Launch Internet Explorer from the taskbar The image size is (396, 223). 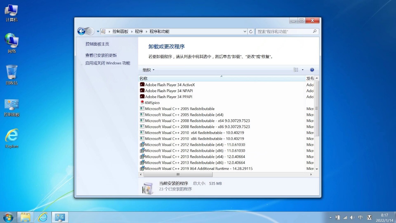point(42,217)
